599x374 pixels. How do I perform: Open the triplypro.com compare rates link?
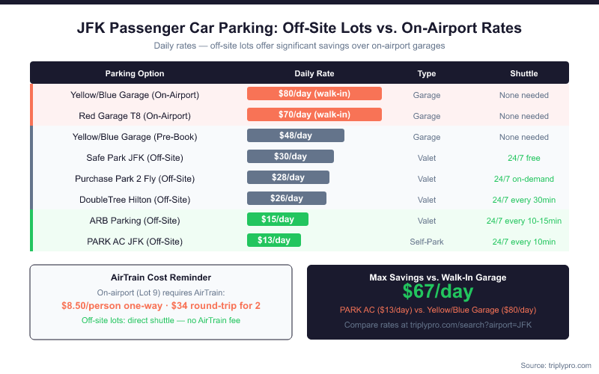438,325
